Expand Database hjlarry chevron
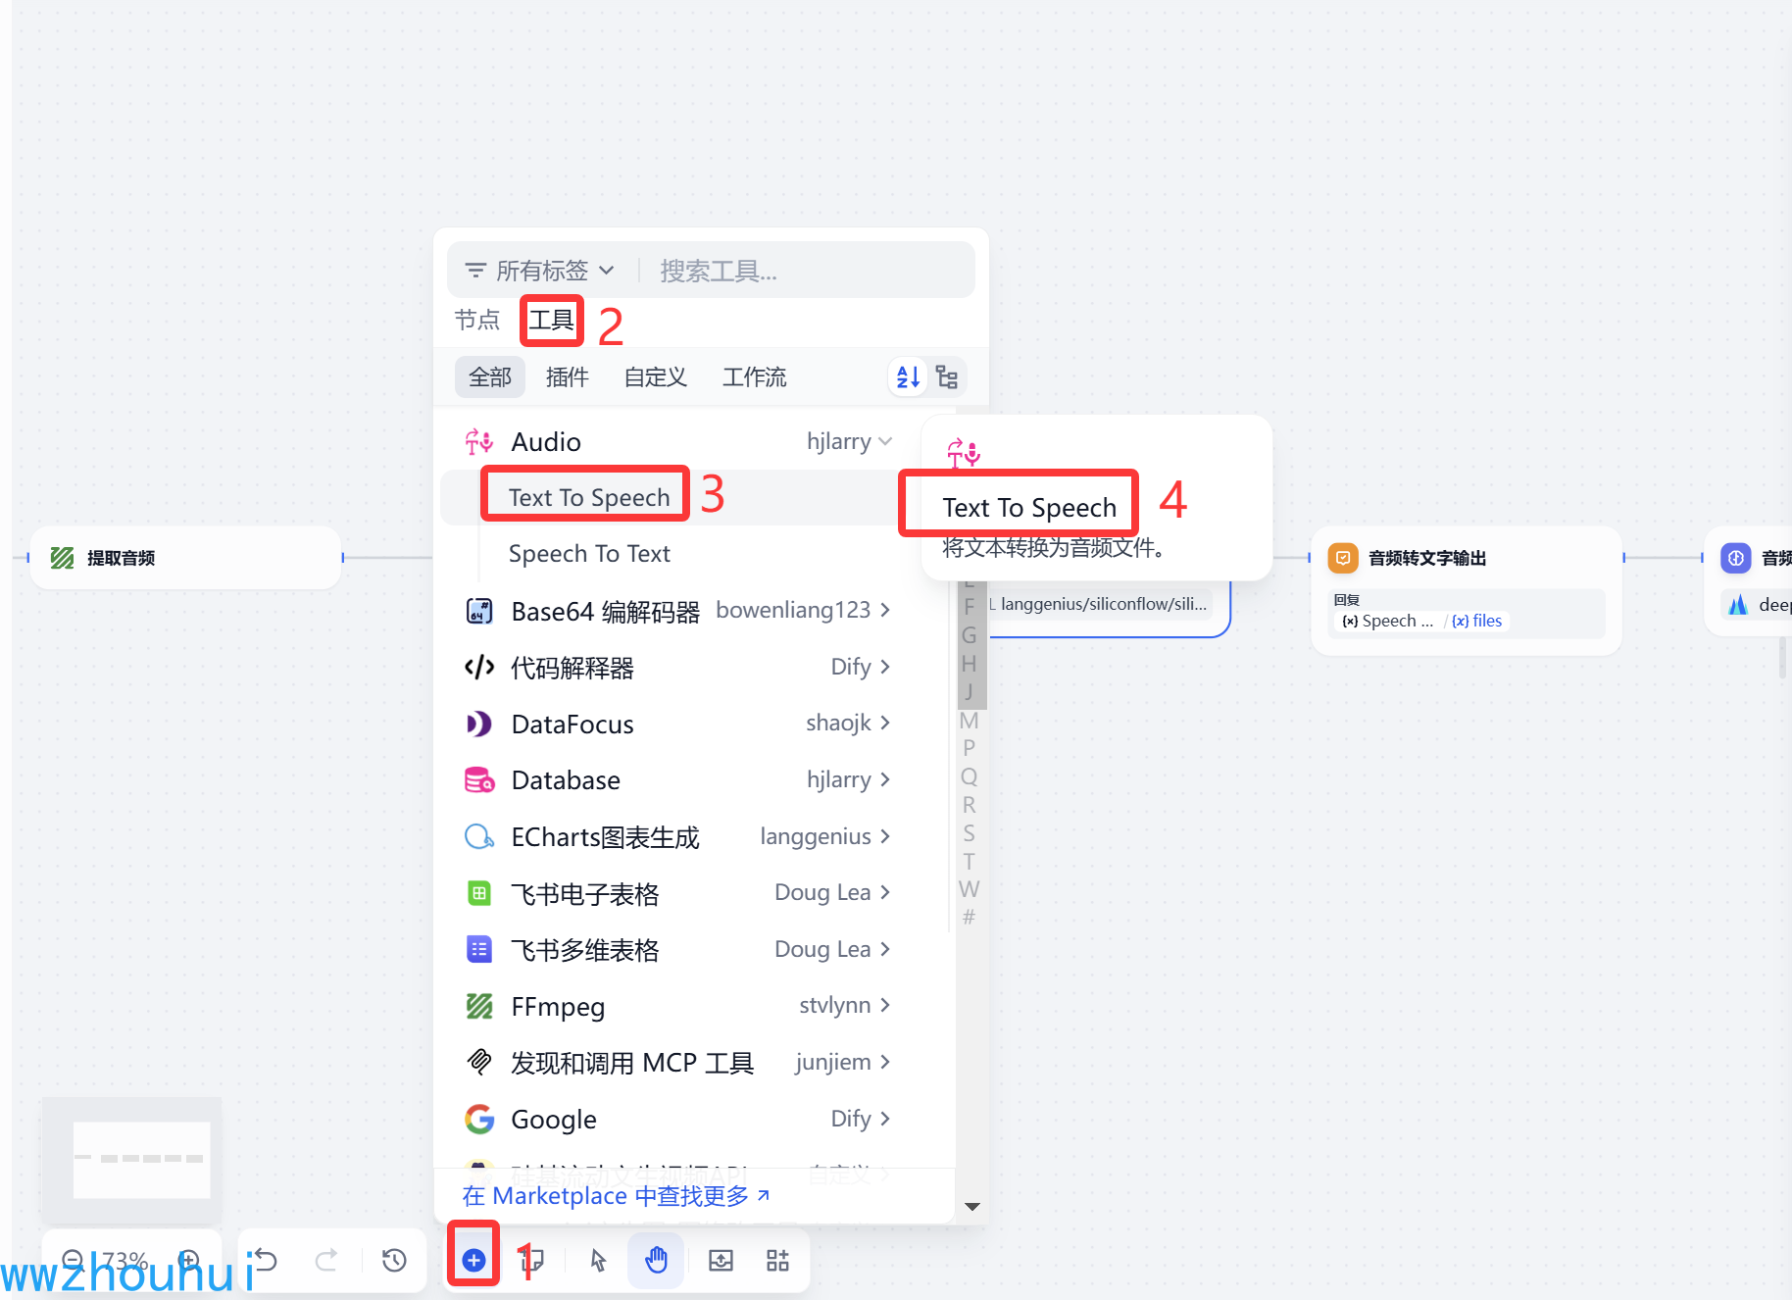 885,779
